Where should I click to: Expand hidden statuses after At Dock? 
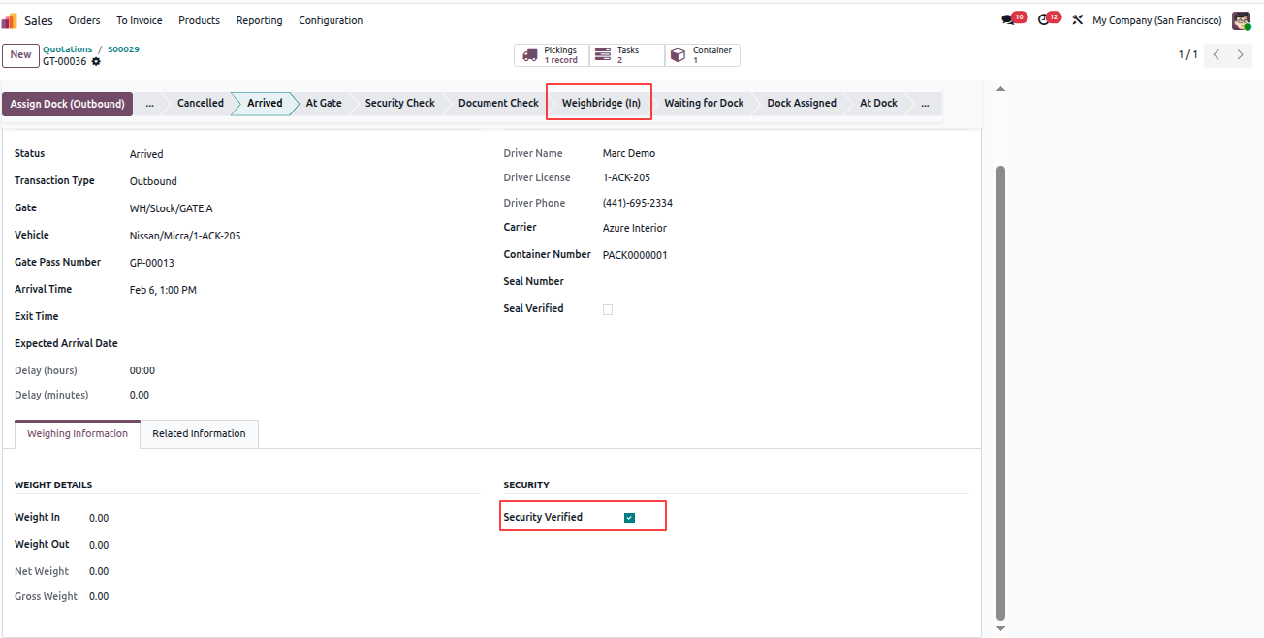[925, 103]
